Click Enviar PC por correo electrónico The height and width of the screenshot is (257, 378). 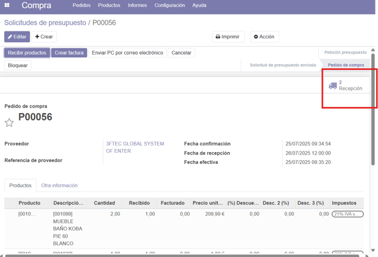(x=127, y=53)
